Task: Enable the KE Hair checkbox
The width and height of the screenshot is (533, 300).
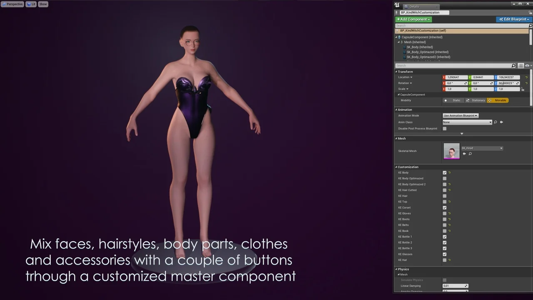Action: click(x=445, y=196)
